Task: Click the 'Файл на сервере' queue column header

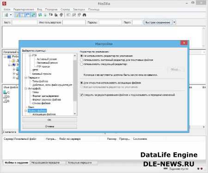Action: (70, 139)
